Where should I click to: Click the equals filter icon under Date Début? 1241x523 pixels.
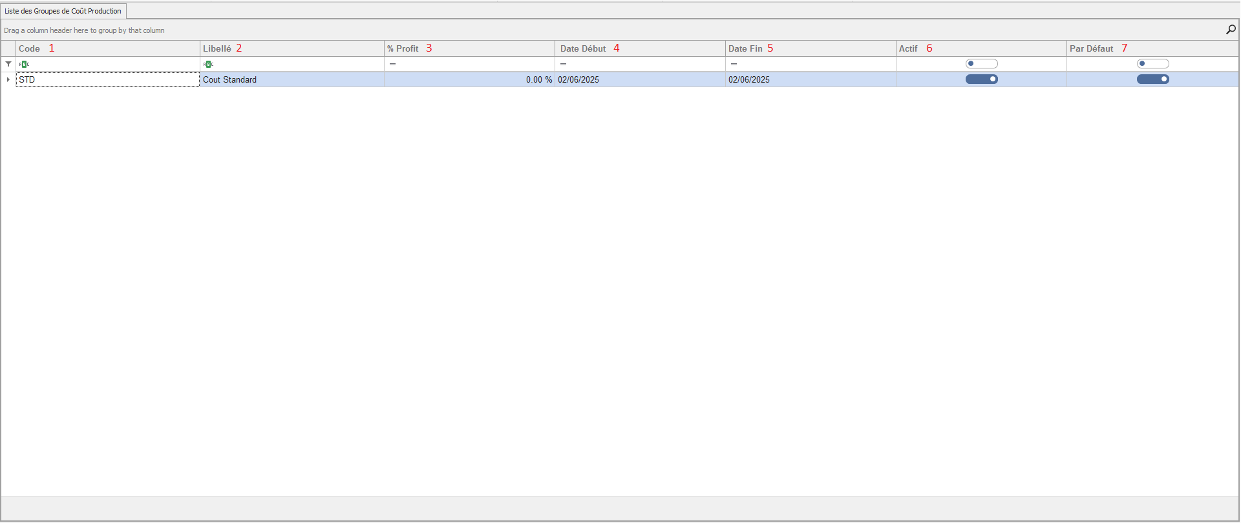563,64
